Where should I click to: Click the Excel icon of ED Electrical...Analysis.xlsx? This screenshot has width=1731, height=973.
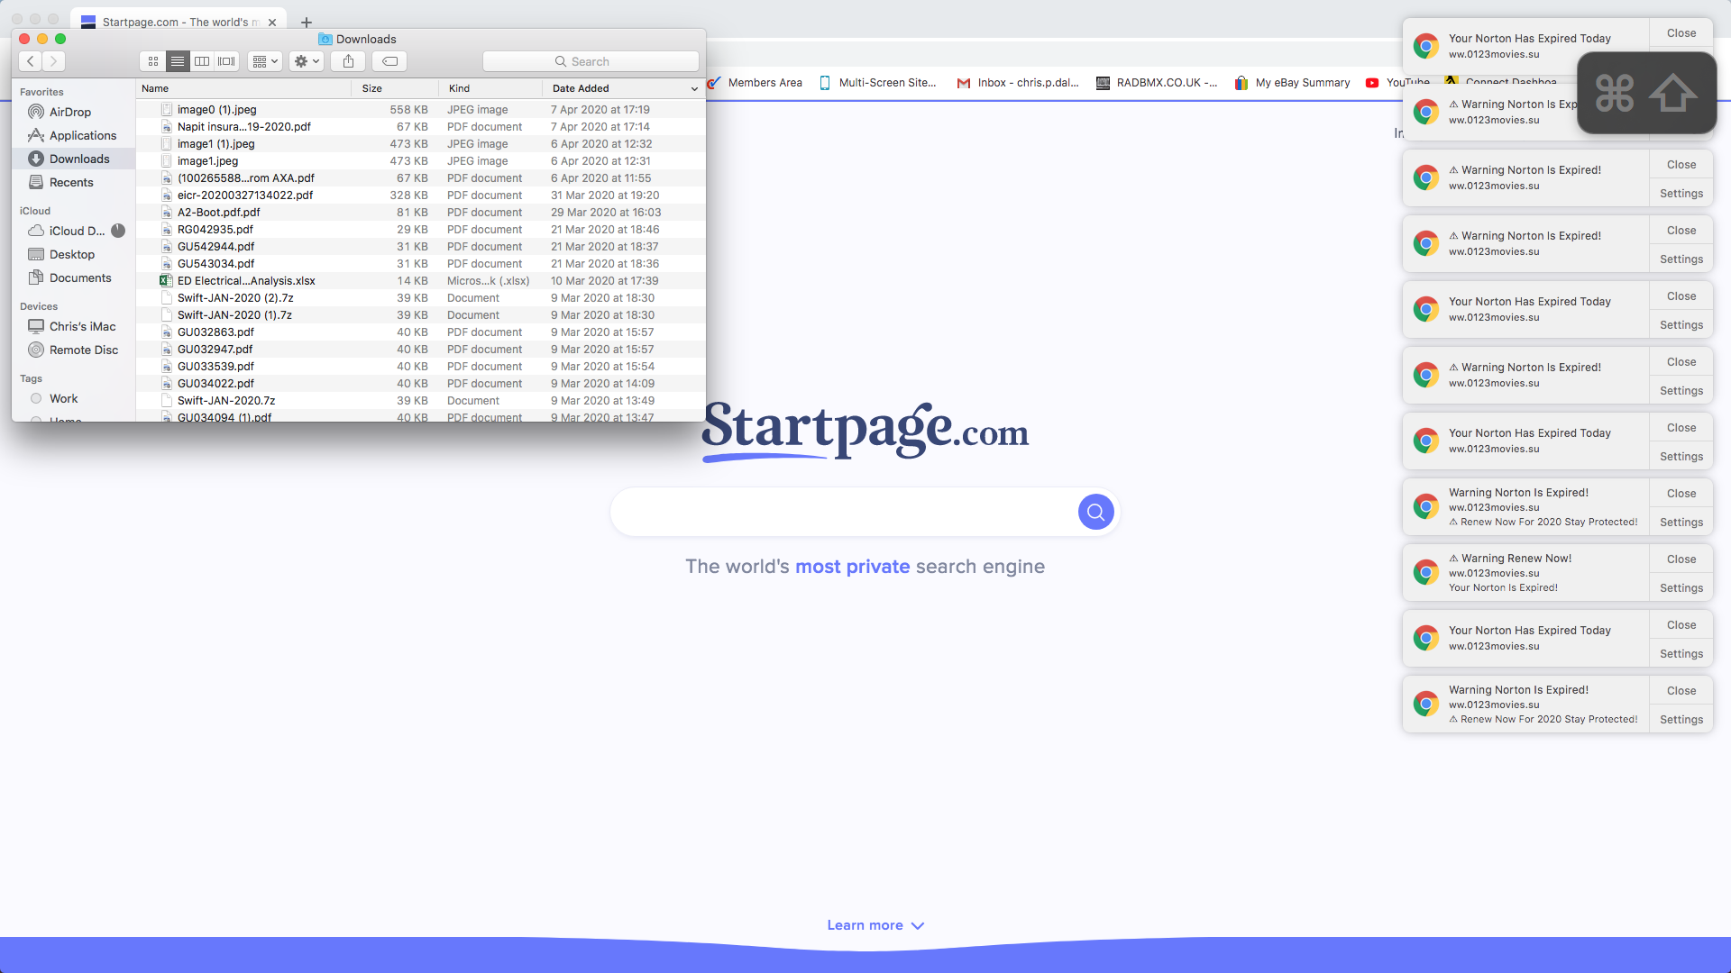coord(166,281)
